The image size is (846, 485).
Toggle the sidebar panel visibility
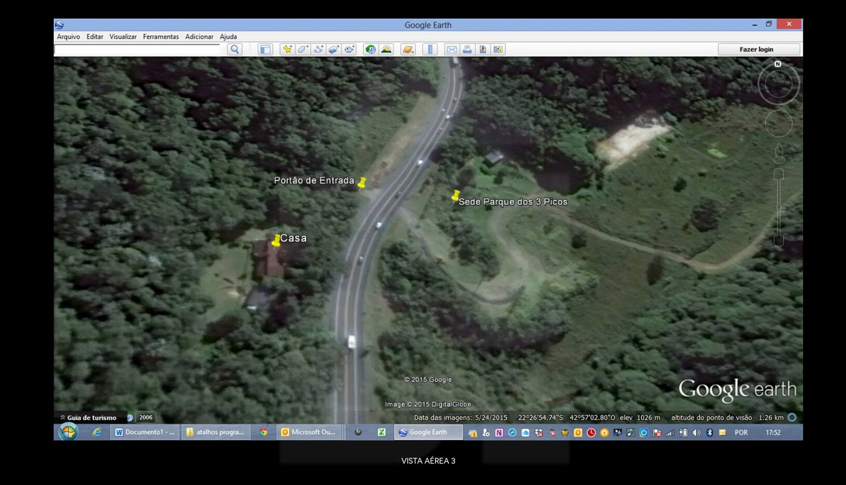(265, 49)
